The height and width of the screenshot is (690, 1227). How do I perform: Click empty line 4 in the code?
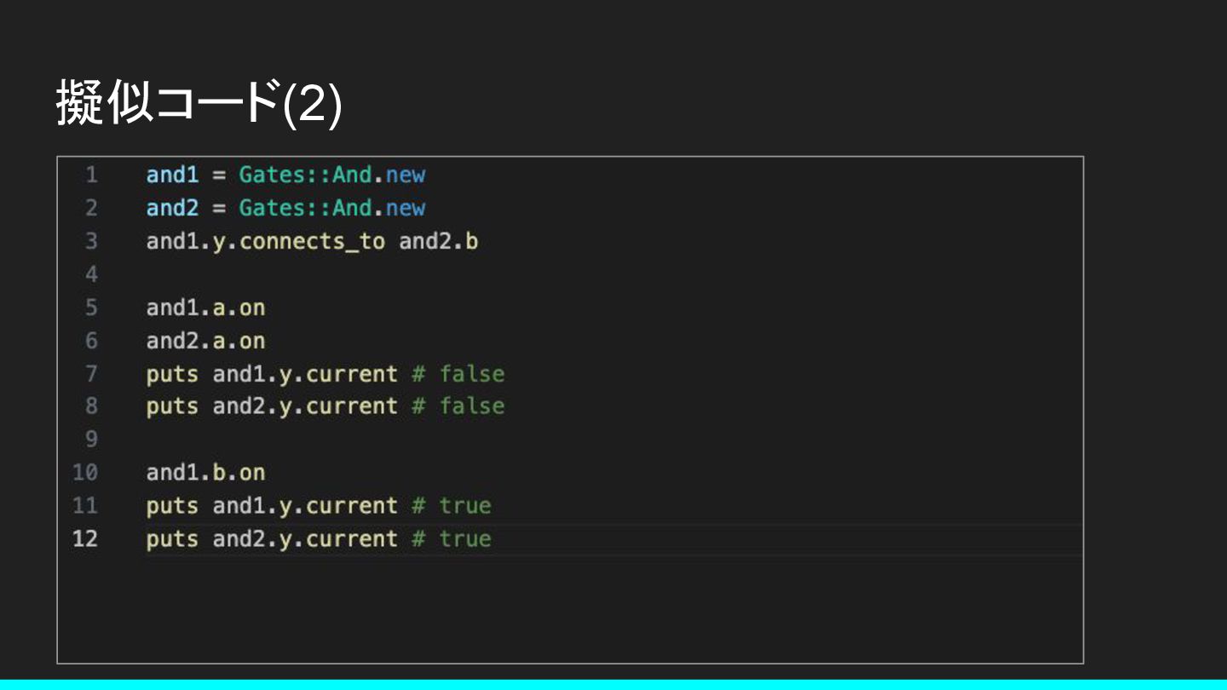[613, 274]
